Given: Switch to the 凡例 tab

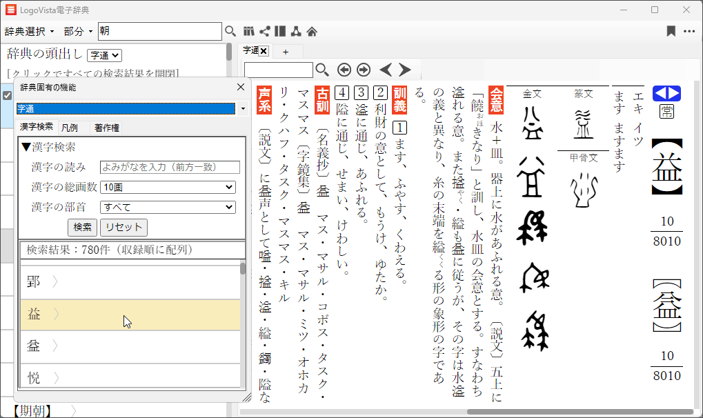Looking at the screenshot, I should coord(70,128).
